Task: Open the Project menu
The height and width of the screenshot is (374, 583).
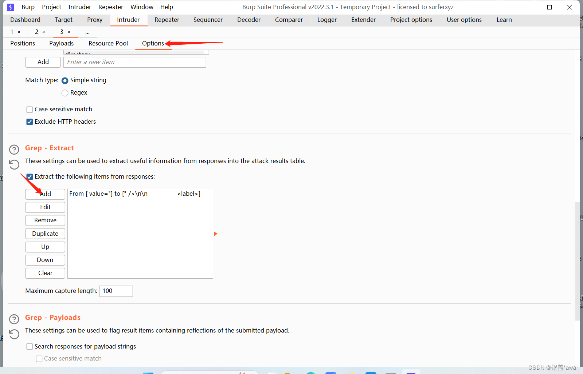Action: pyautogui.click(x=51, y=7)
